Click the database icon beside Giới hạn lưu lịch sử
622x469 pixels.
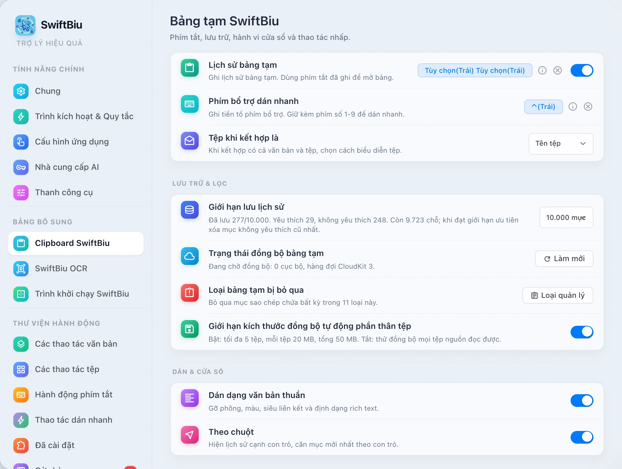(x=190, y=210)
